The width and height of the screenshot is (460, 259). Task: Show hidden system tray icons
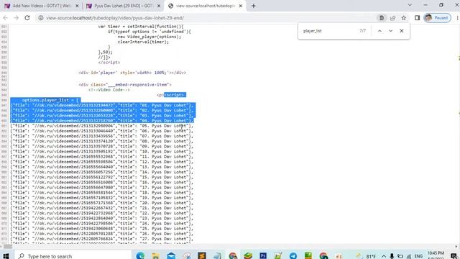[x=384, y=256]
